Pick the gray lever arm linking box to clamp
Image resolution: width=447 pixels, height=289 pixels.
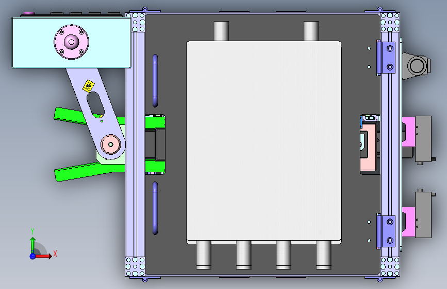coord(95,114)
